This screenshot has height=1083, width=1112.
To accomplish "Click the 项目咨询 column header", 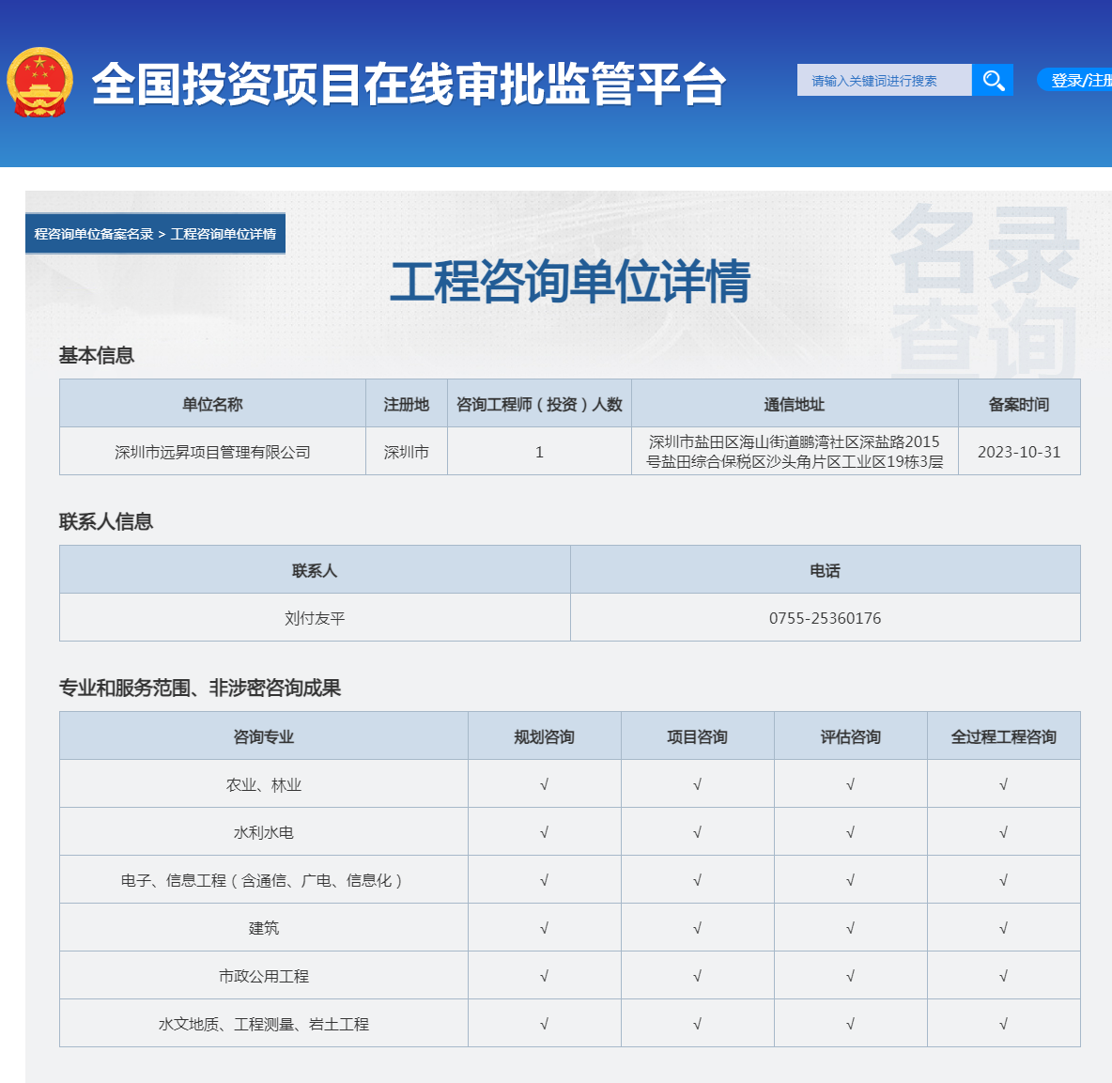I will [697, 737].
